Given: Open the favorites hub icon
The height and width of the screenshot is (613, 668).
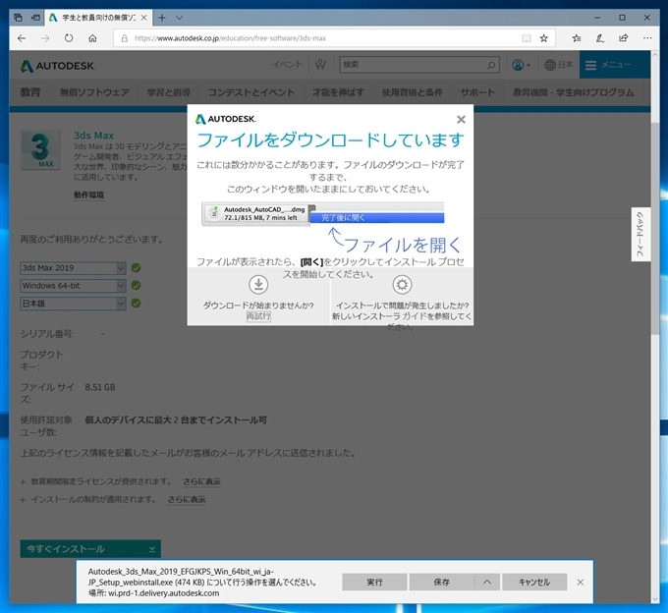Looking at the screenshot, I should pyautogui.click(x=577, y=38).
